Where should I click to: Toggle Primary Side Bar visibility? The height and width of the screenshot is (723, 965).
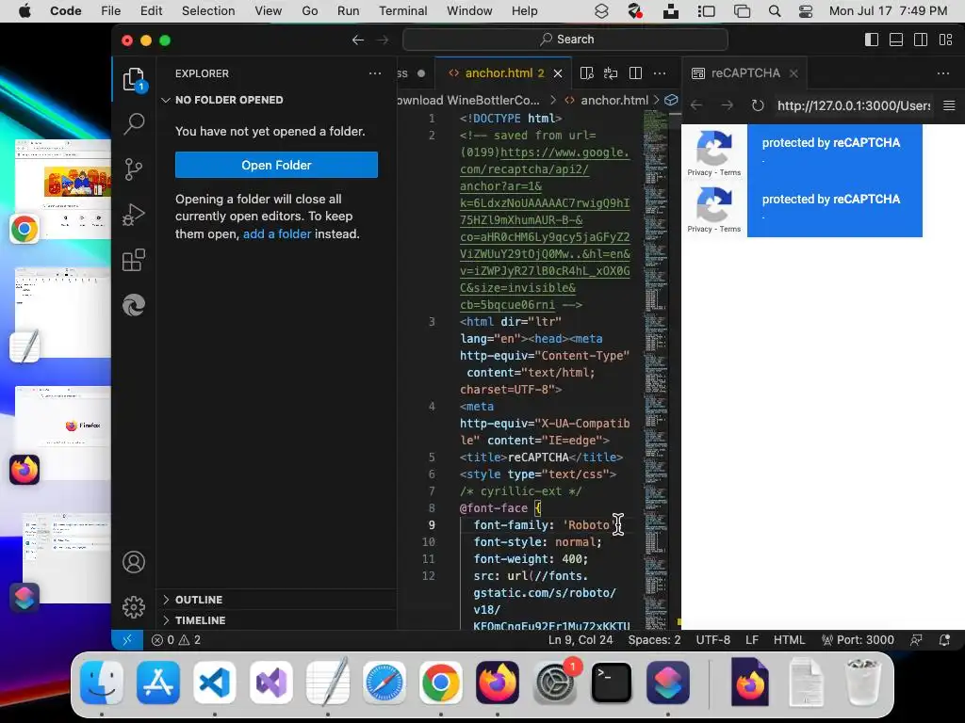[x=872, y=40]
